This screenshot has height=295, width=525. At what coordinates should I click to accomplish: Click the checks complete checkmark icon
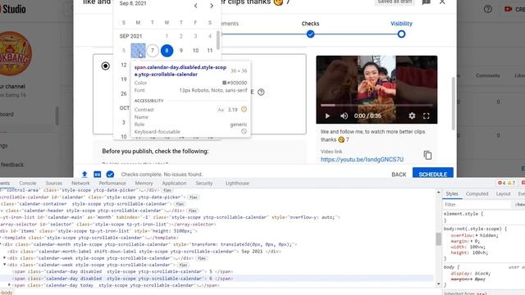pyautogui.click(x=110, y=175)
